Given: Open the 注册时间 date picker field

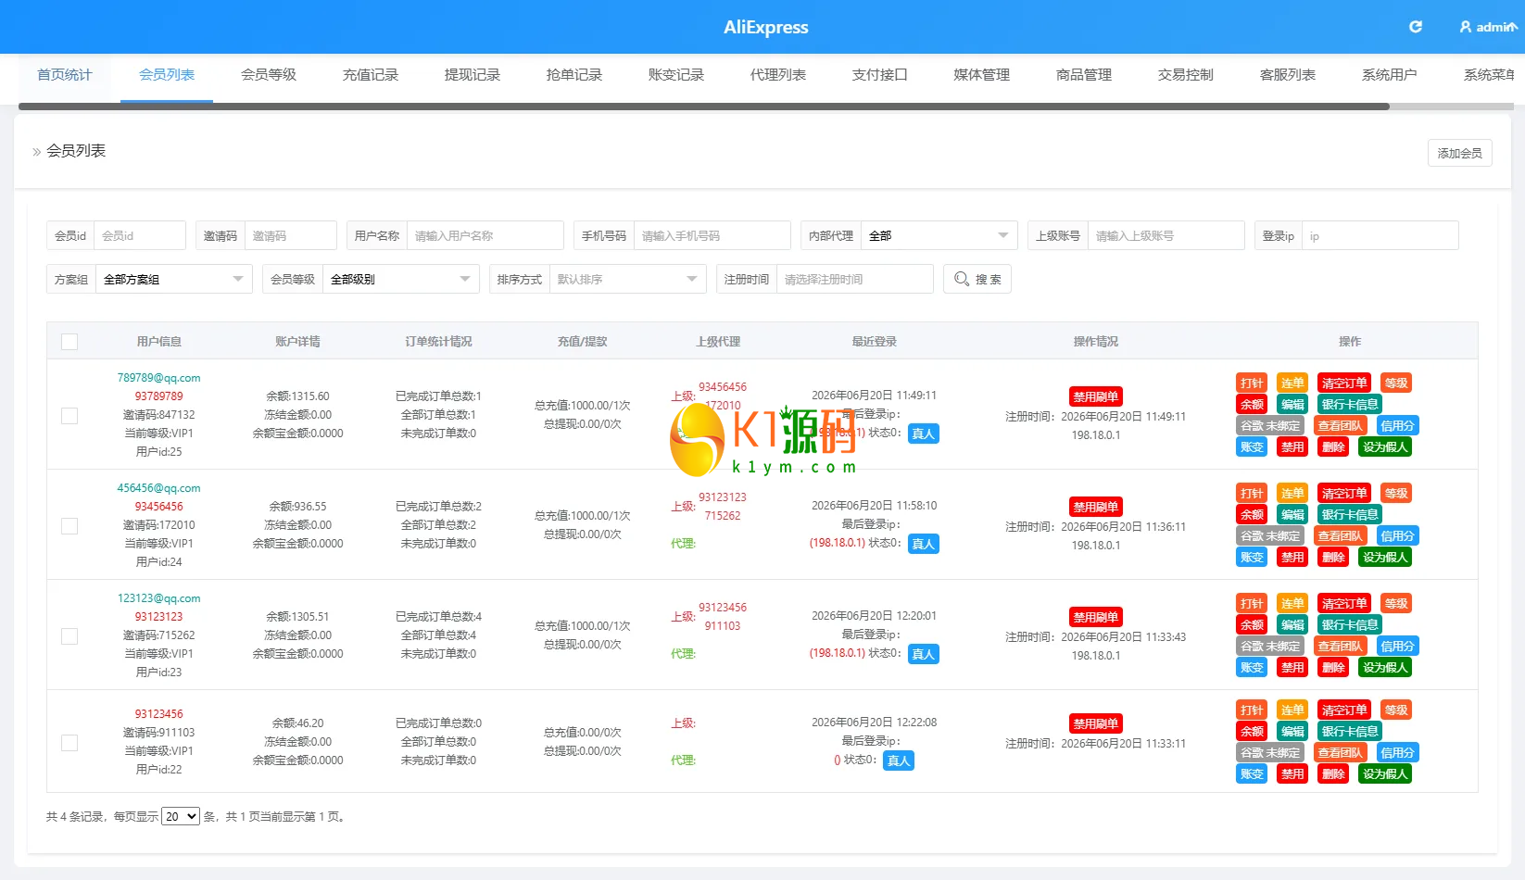Looking at the screenshot, I should tap(854, 279).
